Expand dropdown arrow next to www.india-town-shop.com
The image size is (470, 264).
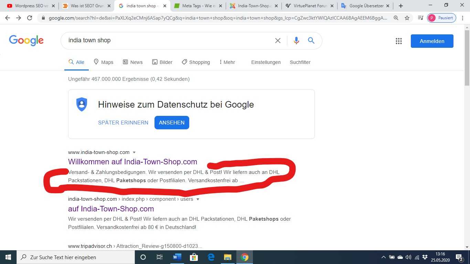(x=134, y=152)
